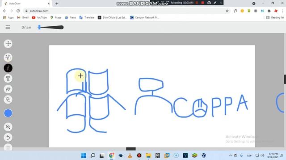Bookmark this page with star icon
This screenshot has width=286, height=160.
(x=227, y=11)
